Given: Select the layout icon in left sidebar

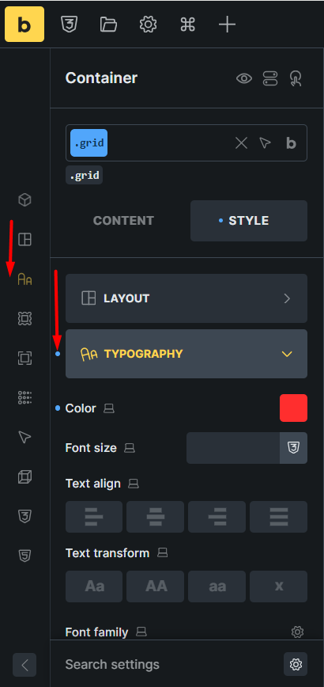Looking at the screenshot, I should click(24, 240).
